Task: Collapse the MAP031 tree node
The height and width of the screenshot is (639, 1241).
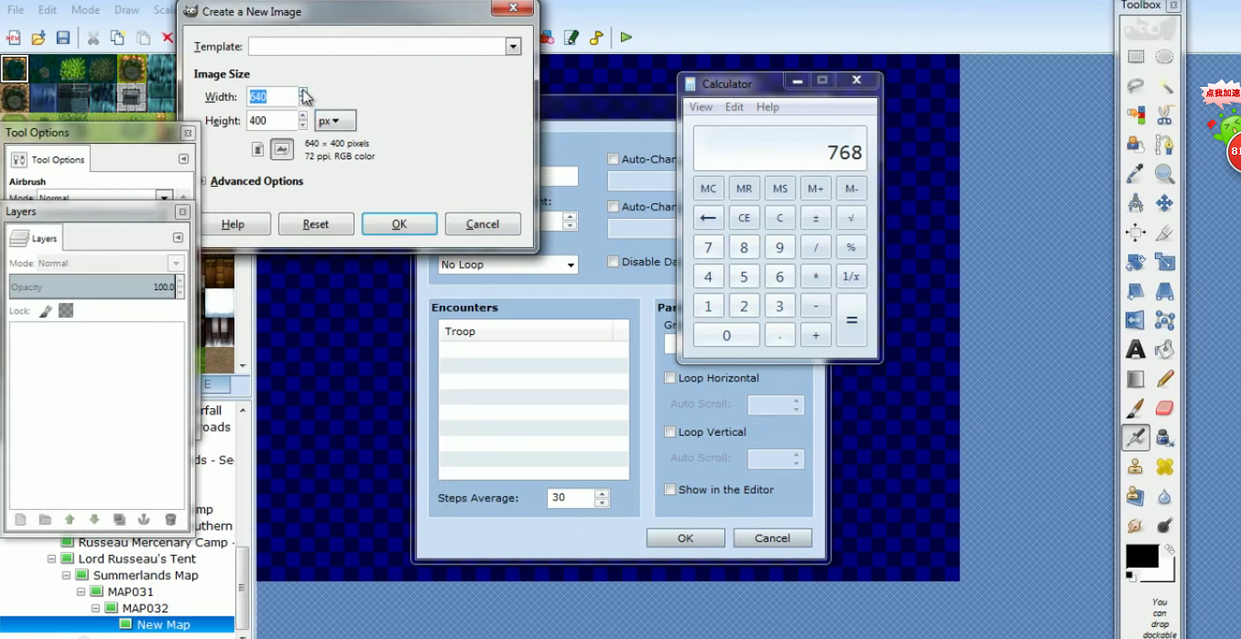Action: click(82, 591)
